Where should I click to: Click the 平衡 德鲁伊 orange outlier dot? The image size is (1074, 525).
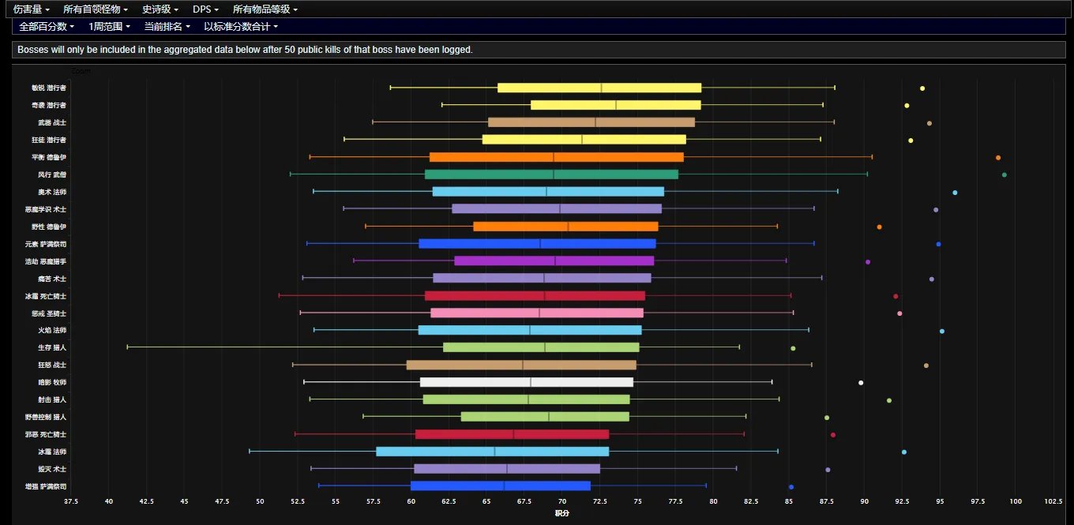click(997, 158)
